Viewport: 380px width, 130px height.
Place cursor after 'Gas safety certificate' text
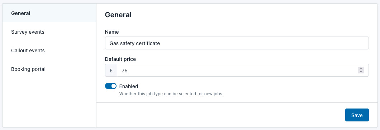click(x=160, y=43)
